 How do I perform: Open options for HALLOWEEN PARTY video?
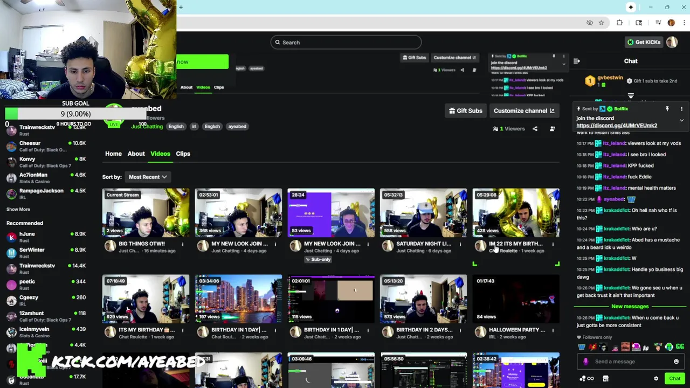553,330
